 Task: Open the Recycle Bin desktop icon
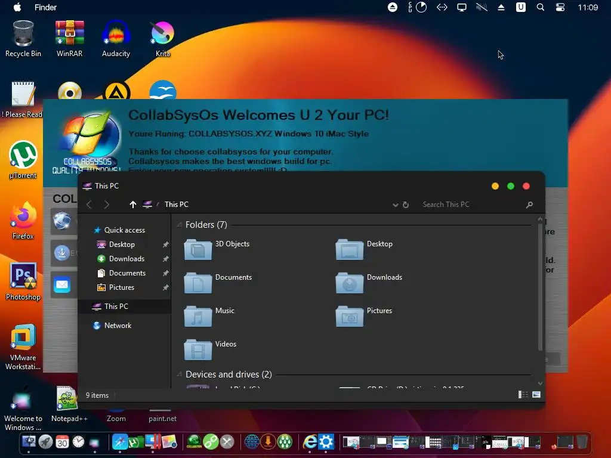(x=23, y=39)
